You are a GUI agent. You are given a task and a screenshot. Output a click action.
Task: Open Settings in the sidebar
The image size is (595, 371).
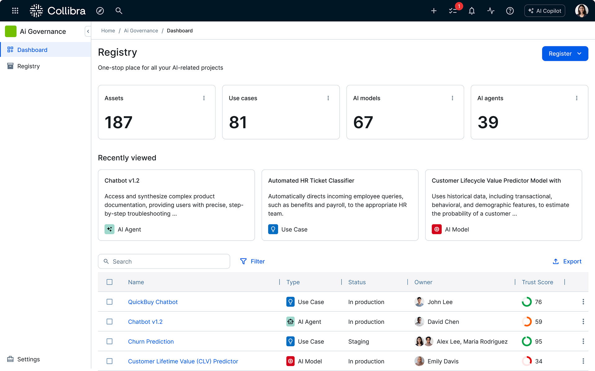click(29, 359)
